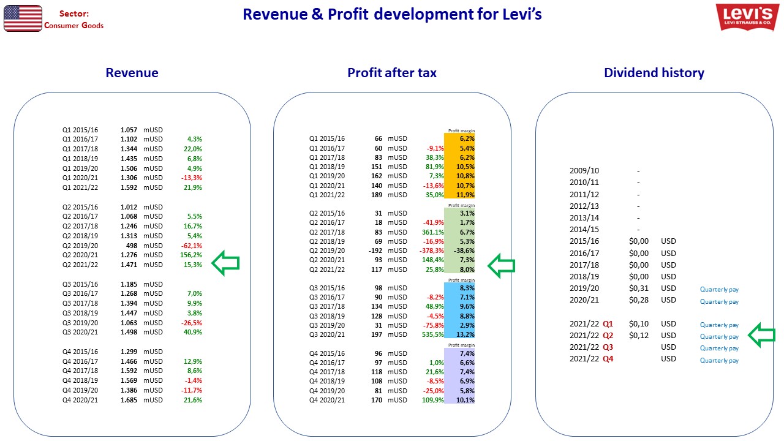Select the 'Dividend history' heading

[654, 73]
